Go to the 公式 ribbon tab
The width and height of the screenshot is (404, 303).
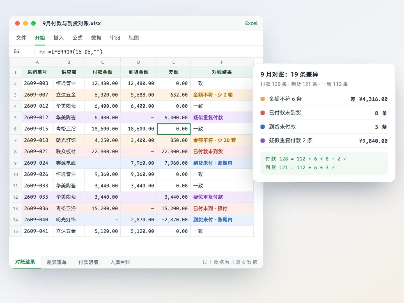tap(77, 38)
